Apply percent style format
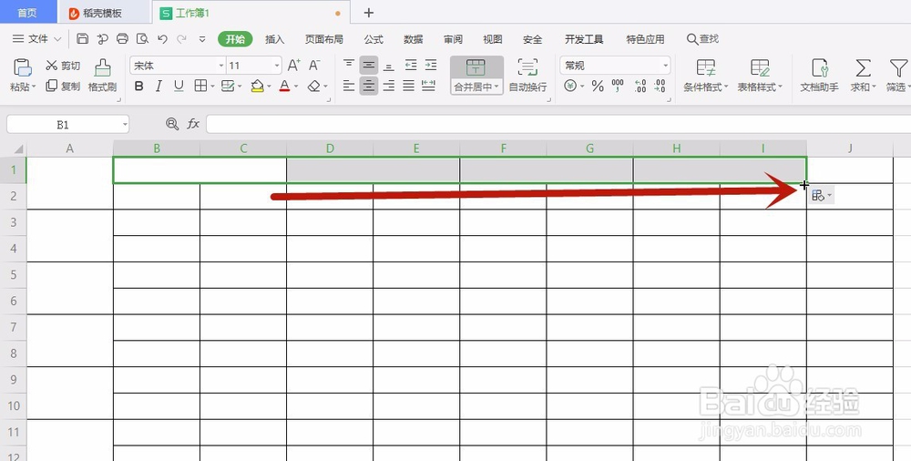Image resolution: width=911 pixels, height=461 pixels. point(598,86)
